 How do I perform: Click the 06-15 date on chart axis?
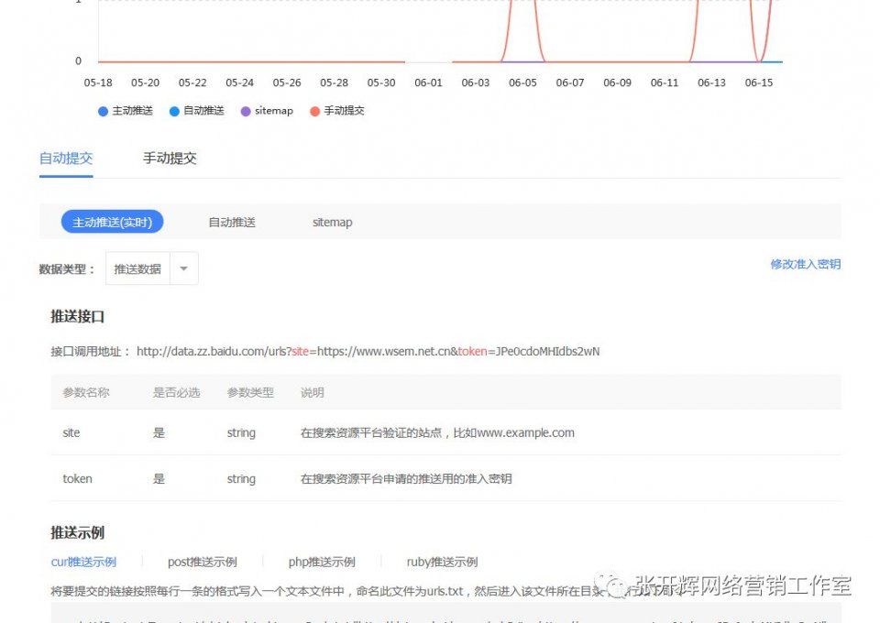[759, 83]
